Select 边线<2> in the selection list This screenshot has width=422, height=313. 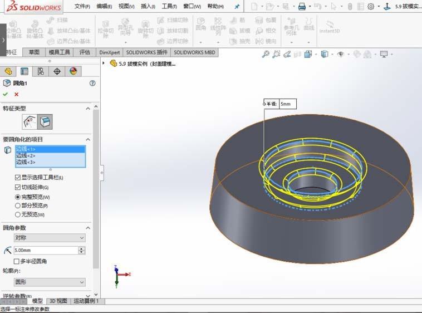pos(50,155)
